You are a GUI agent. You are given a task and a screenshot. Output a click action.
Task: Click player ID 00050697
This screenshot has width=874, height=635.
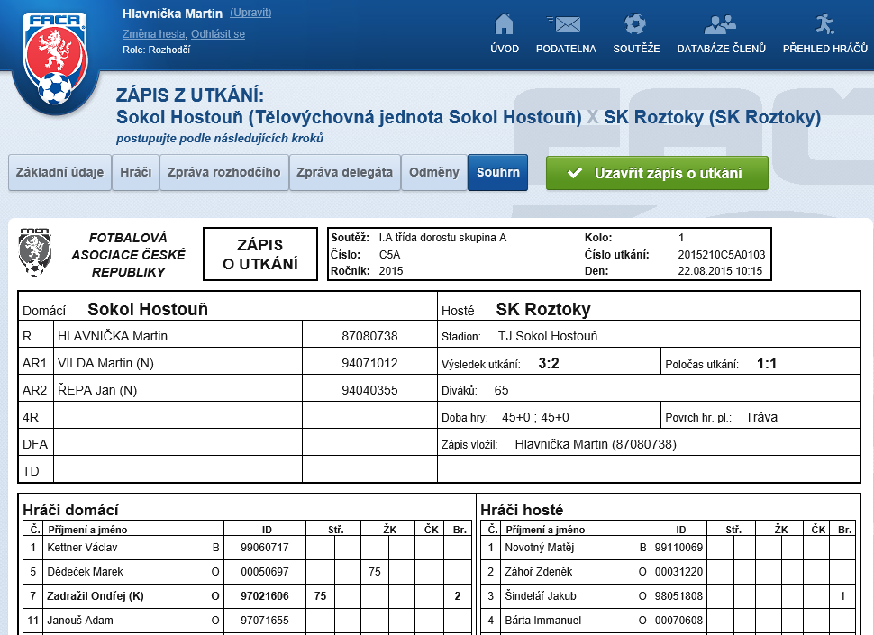coord(265,571)
